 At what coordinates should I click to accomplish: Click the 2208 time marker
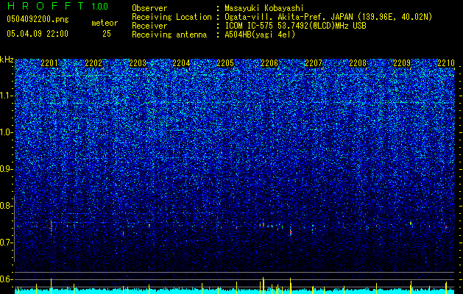pos(358,63)
